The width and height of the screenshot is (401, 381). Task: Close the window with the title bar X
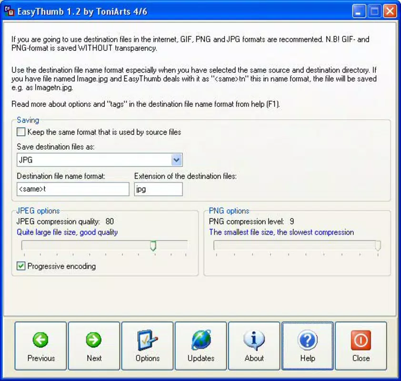(x=390, y=11)
